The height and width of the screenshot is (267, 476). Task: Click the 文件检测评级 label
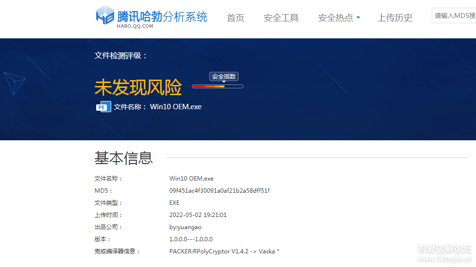tap(120, 55)
